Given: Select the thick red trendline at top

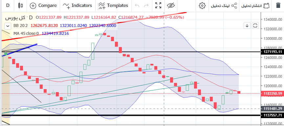Looking at the screenshot, I should [94, 26].
